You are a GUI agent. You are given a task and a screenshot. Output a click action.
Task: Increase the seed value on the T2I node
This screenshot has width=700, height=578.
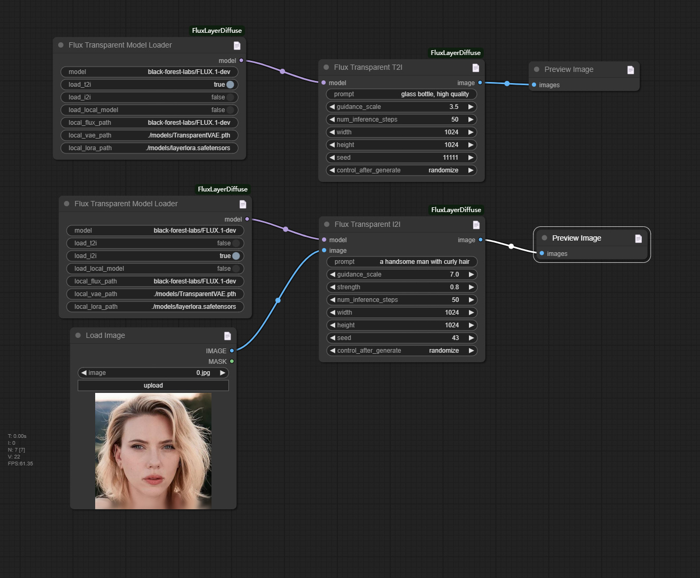(470, 157)
